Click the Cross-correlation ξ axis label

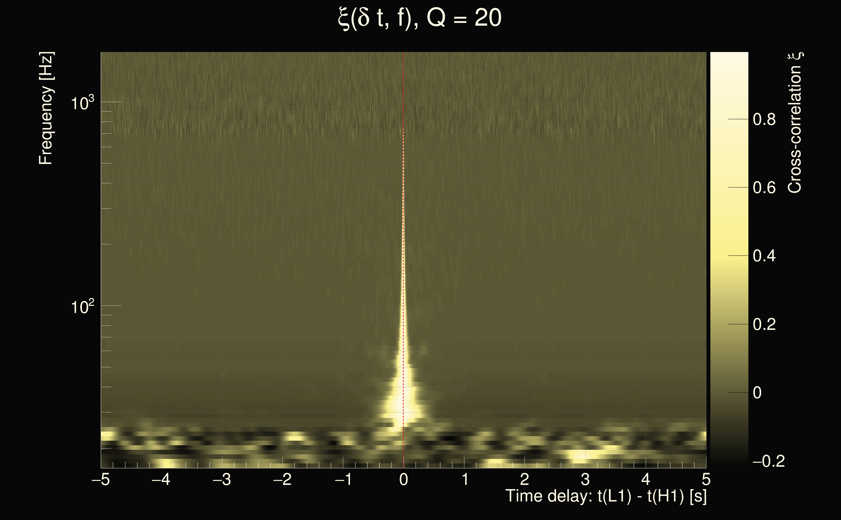pos(795,123)
